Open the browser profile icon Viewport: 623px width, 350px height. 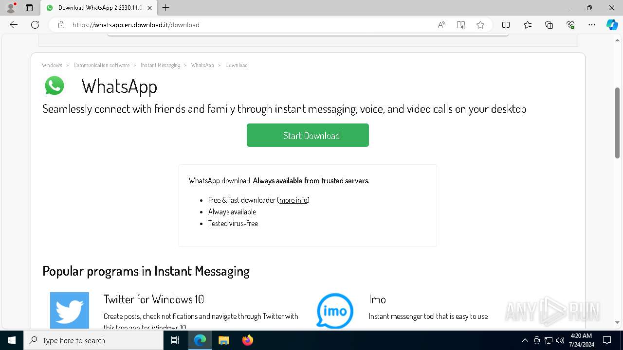point(11,8)
